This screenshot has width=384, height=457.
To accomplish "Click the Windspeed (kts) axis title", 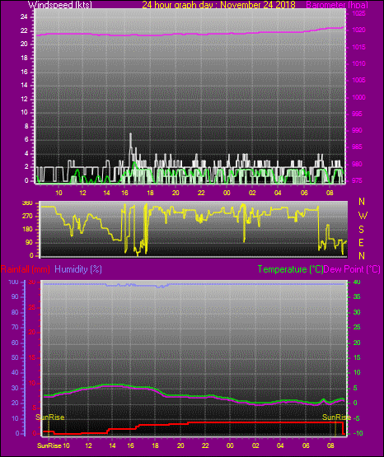I will pos(60,4).
